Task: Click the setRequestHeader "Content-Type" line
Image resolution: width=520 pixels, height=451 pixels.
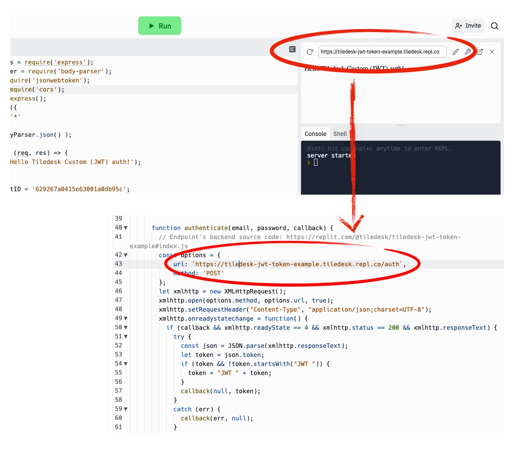Action: click(295, 309)
